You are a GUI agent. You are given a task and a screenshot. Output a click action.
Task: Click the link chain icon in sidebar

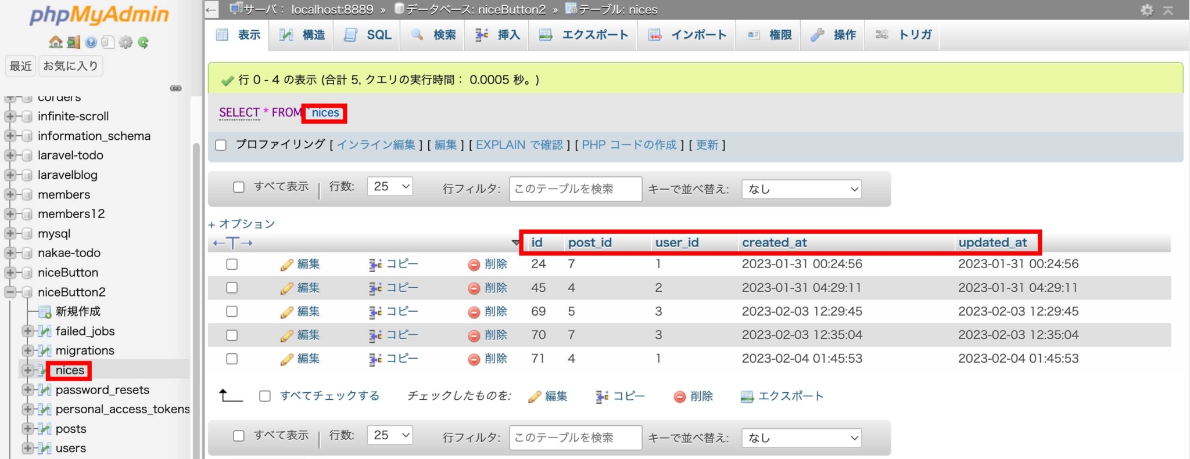coord(175,88)
